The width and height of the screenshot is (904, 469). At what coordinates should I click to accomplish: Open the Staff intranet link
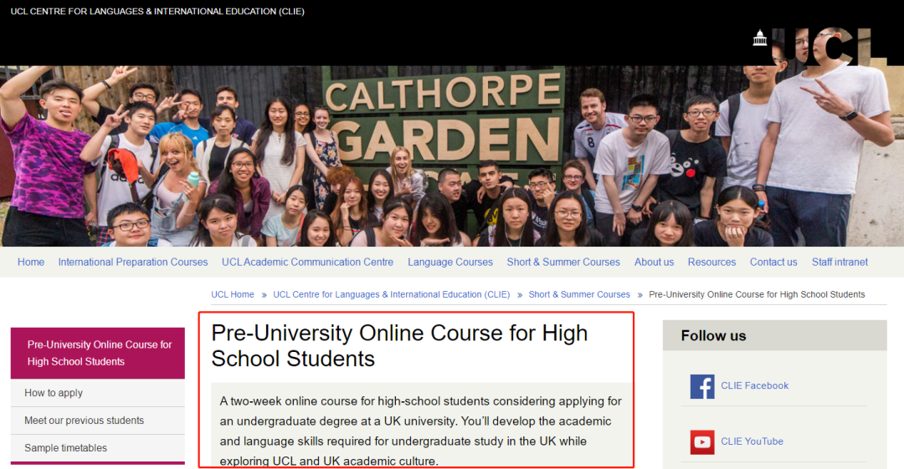[x=840, y=263]
